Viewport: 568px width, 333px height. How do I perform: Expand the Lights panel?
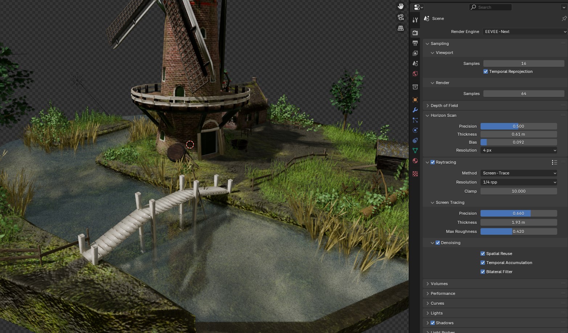click(x=427, y=313)
